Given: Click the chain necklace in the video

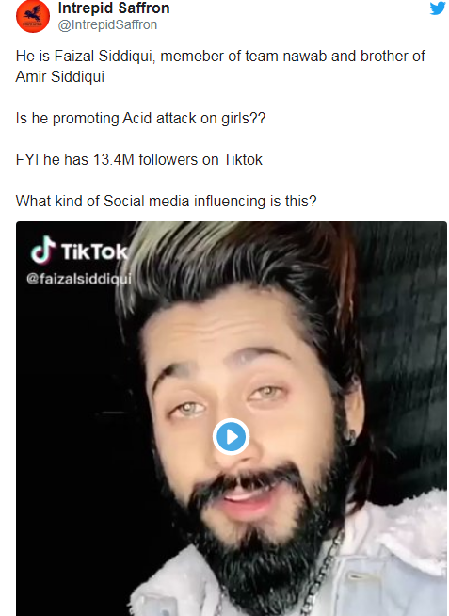Looking at the screenshot, I should pyautogui.click(x=320, y=575).
